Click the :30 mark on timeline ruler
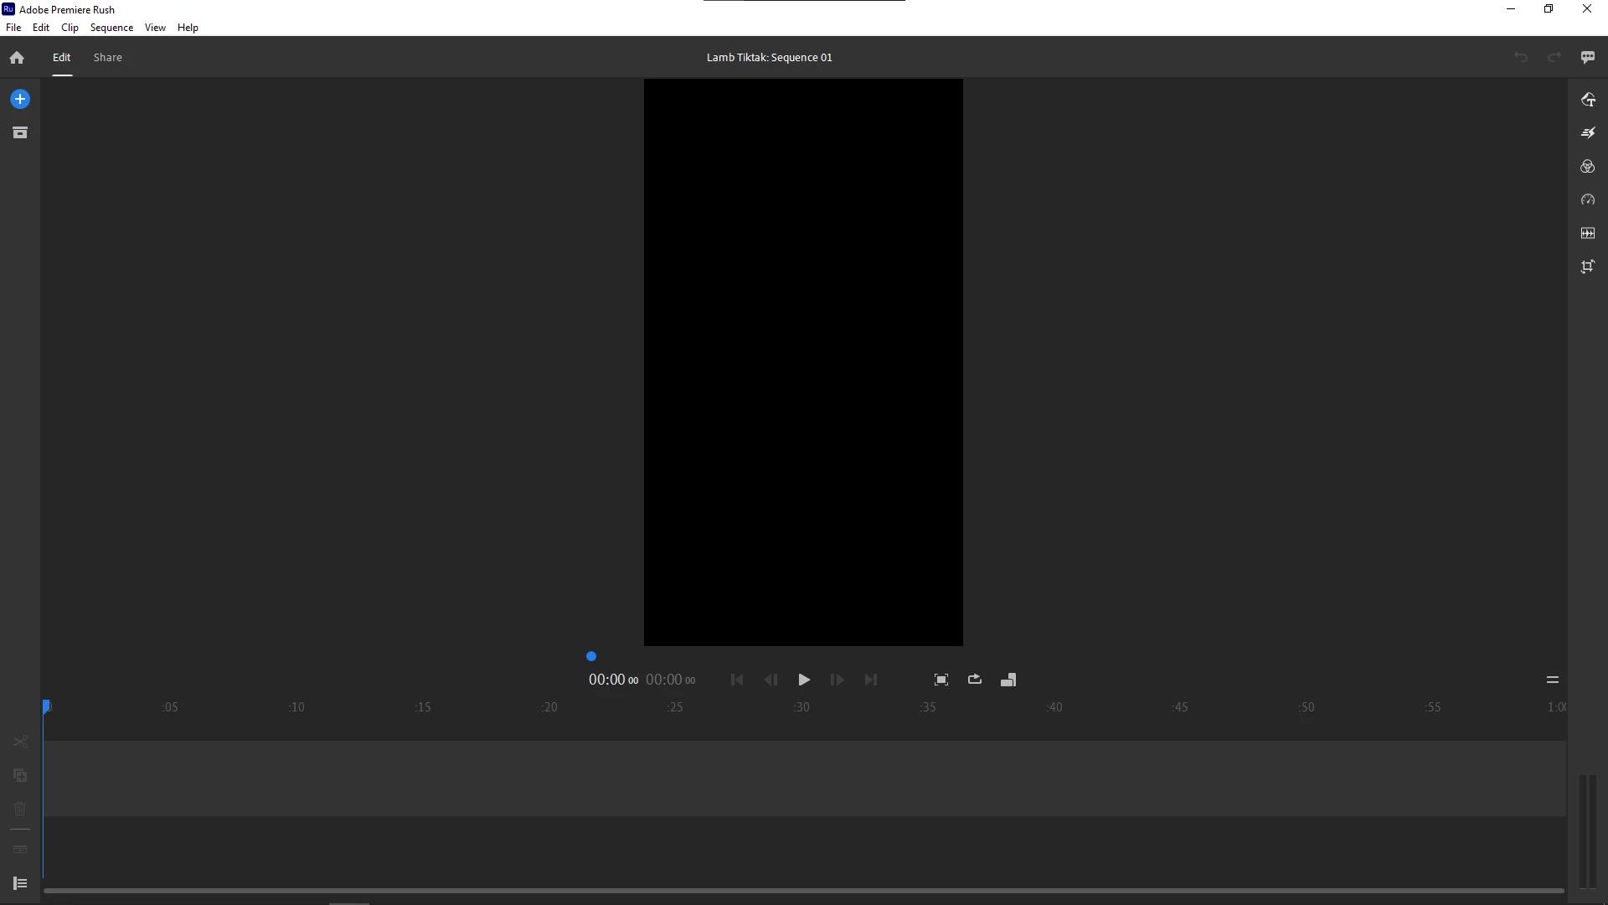 pyautogui.click(x=801, y=707)
